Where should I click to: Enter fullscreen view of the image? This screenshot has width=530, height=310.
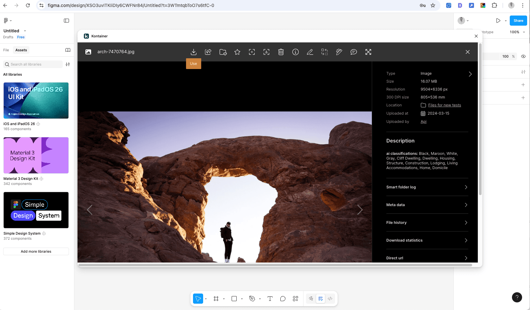tap(368, 52)
